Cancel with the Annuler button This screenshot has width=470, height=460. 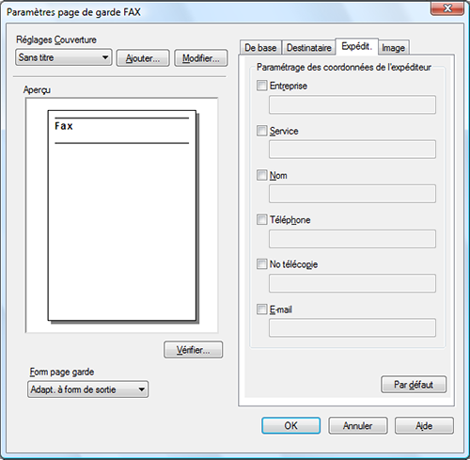(358, 425)
